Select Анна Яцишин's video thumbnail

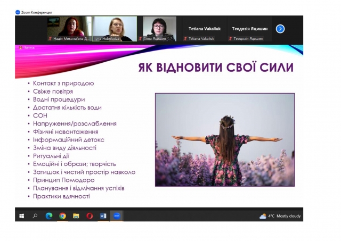[159, 29]
